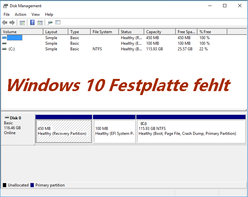The width and height of the screenshot is (248, 197).
Task: Open the Help menu
Action: pyautogui.click(x=49, y=14)
